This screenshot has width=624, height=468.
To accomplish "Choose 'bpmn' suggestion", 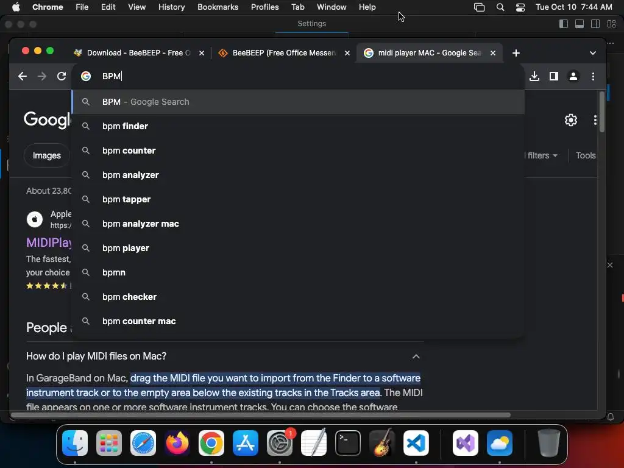I will 298,272.
